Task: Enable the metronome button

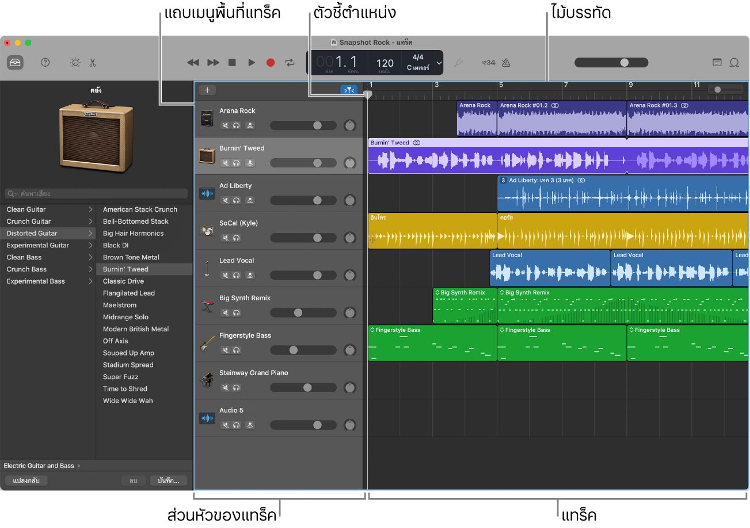Action: click(x=506, y=63)
